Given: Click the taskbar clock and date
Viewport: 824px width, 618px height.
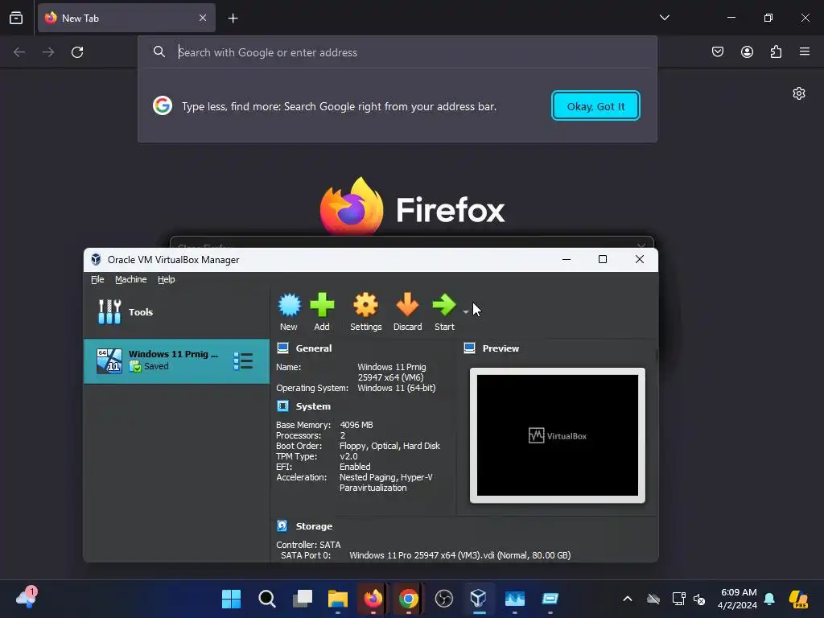Looking at the screenshot, I should [x=738, y=599].
